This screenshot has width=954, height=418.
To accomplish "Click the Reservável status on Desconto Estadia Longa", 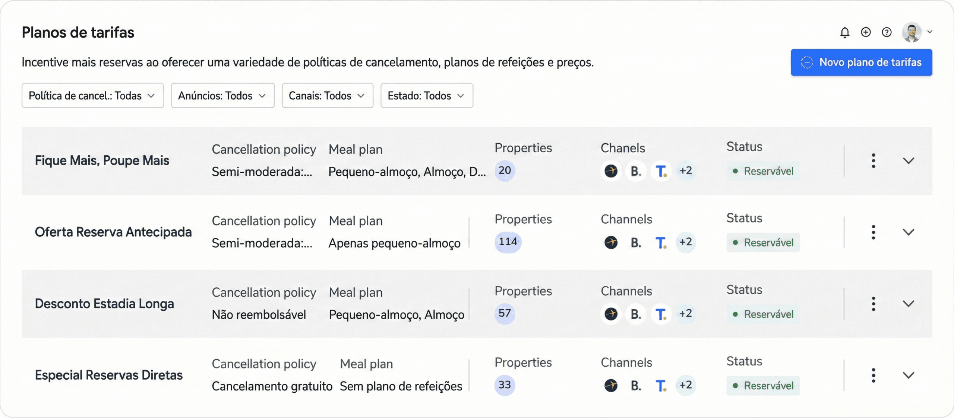I will 763,314.
